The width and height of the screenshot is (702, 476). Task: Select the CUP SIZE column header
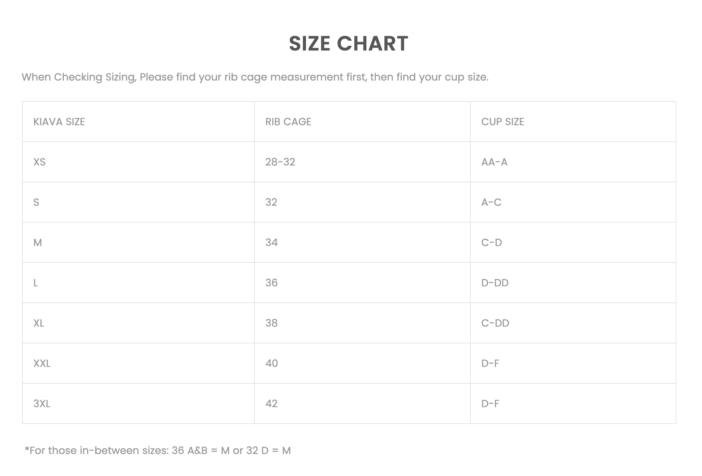[x=503, y=122]
